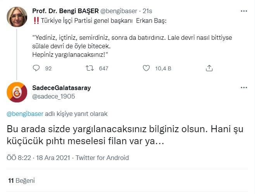Open three-dot menu on SadeceGalatasaray's reply
Image resolution: width=255 pixels, height=194 pixels.
tap(244, 88)
